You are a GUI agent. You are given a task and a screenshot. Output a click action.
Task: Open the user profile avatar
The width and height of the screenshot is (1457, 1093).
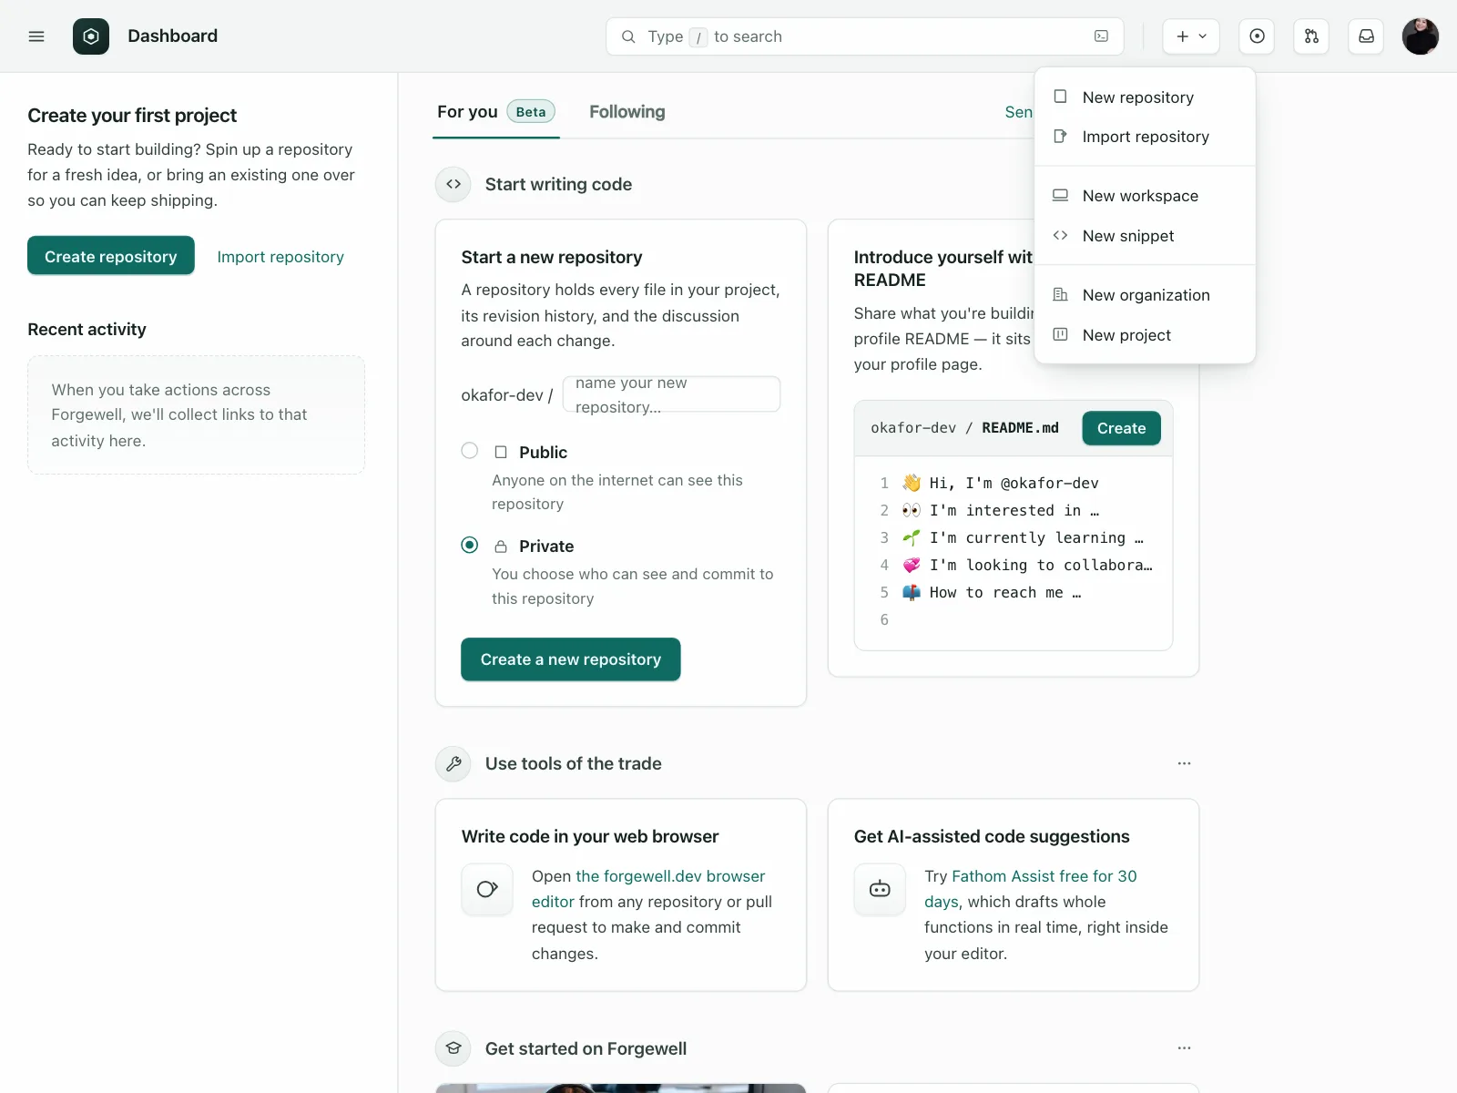pos(1421,36)
